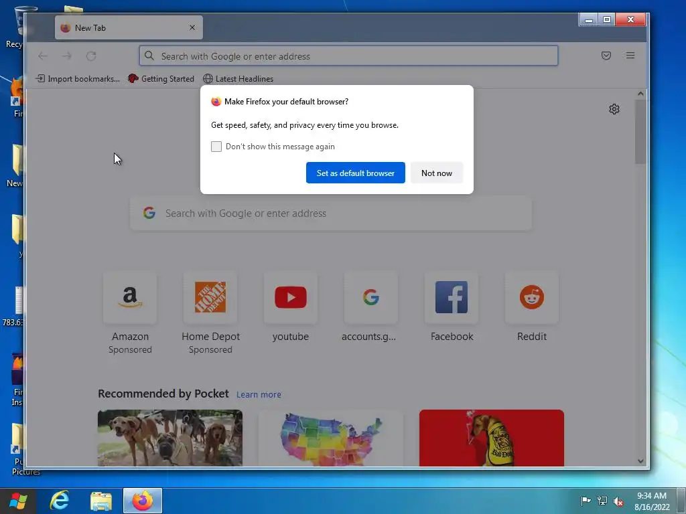Open the colorful US map Pocket story

click(331, 438)
